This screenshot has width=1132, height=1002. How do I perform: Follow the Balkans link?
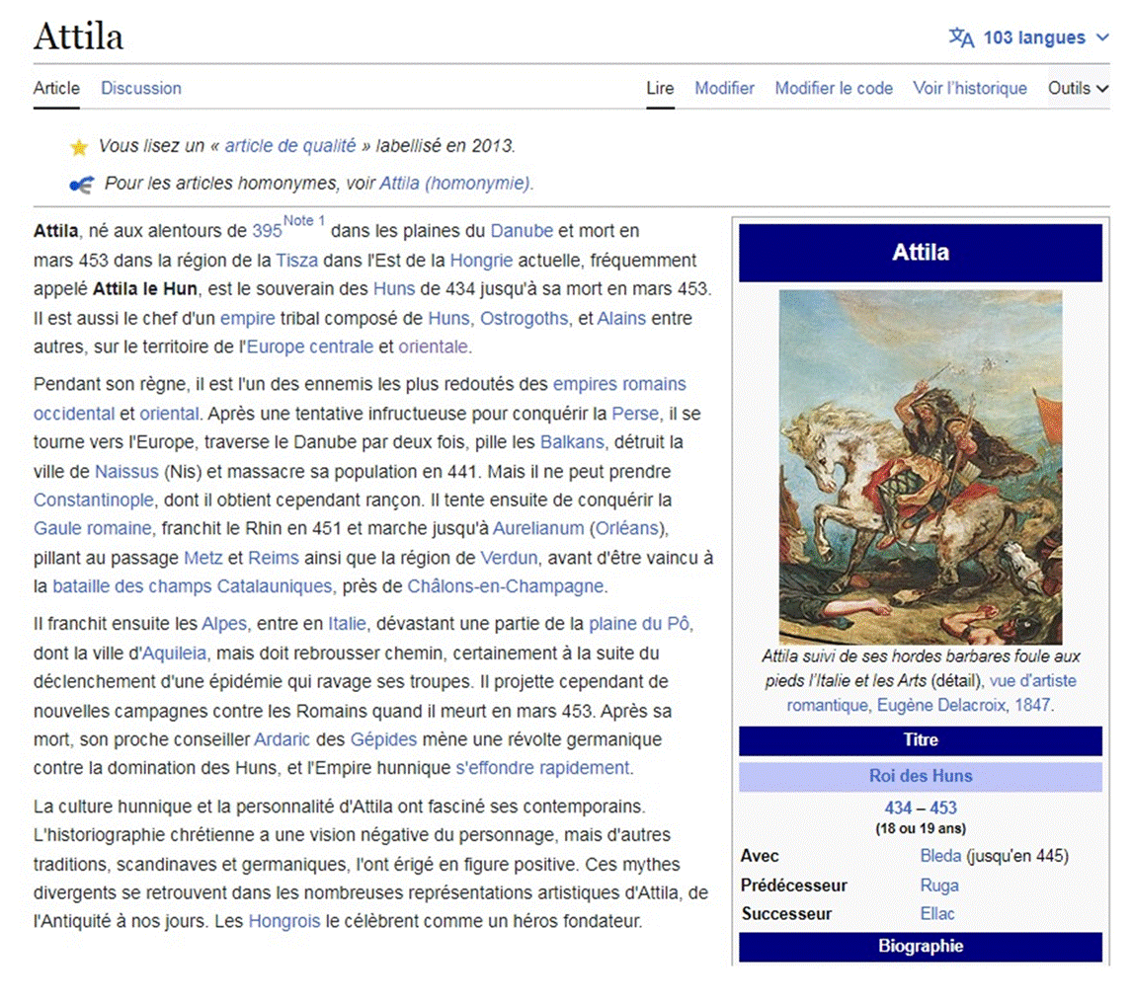pos(572,441)
